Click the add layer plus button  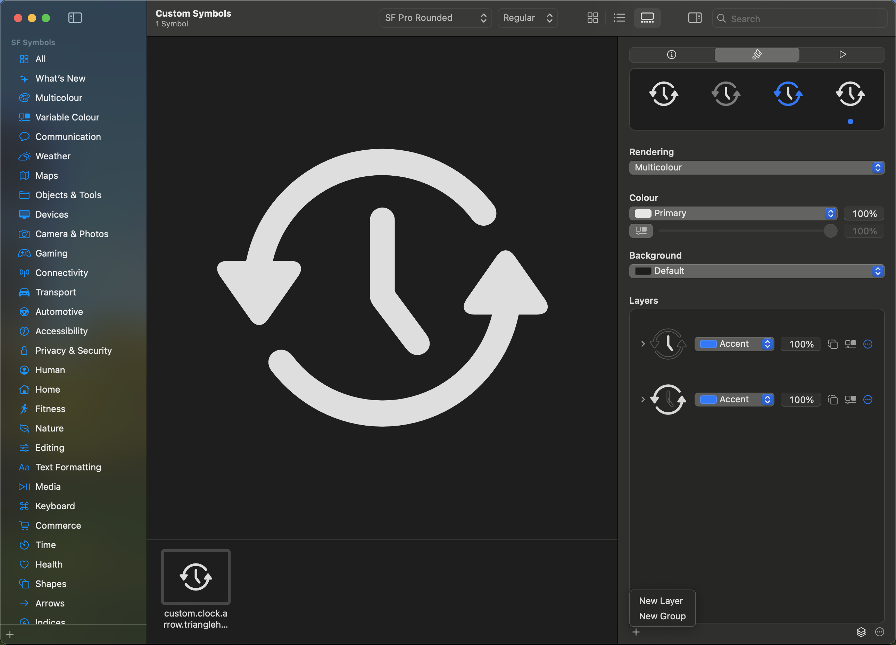click(x=636, y=632)
